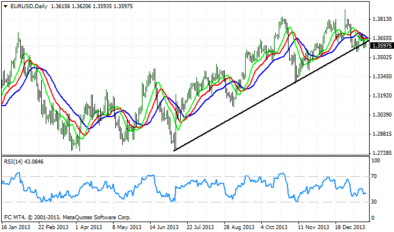Click the date label 18 Dec 2013
This screenshot has height=232, width=394.
350,227
